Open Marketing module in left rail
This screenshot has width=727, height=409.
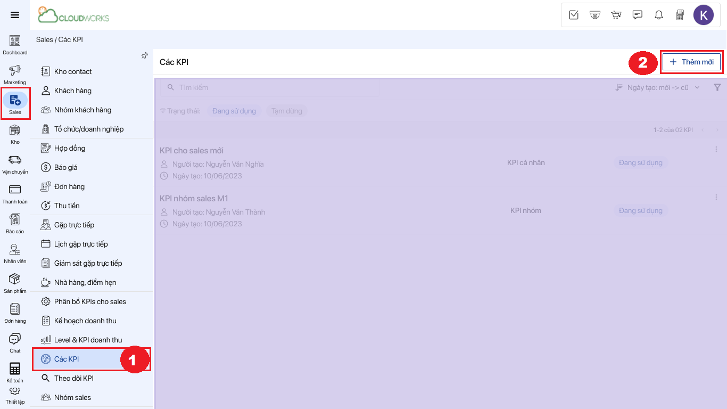click(x=15, y=73)
